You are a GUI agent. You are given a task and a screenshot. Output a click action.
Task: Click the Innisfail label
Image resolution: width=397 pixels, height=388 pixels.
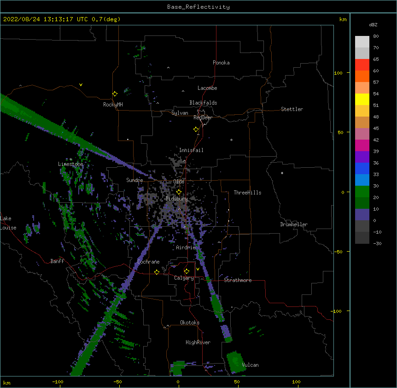click(x=191, y=150)
